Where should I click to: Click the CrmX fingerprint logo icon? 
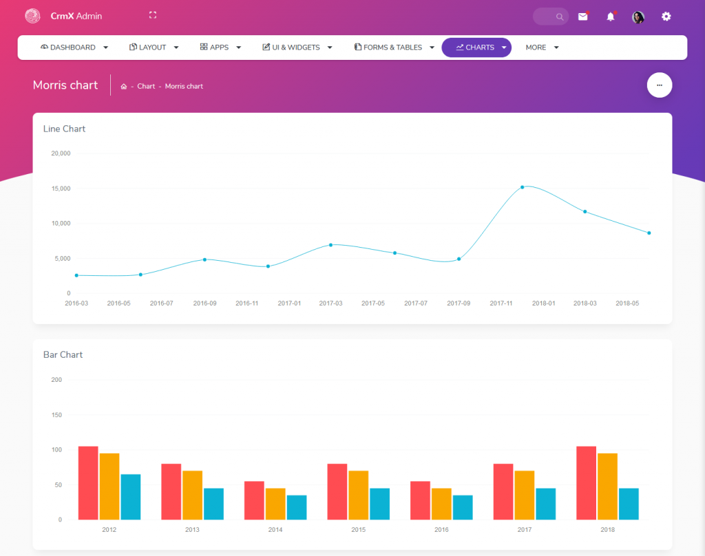coord(32,16)
